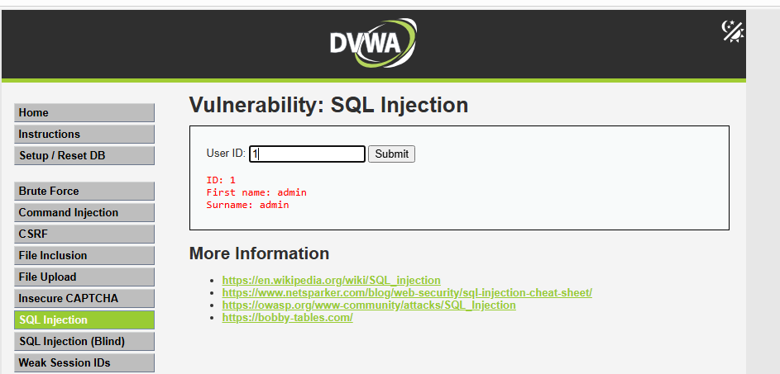Image resolution: width=780 pixels, height=374 pixels.
Task: Open Command Injection vulnerability page
Action: (84, 212)
